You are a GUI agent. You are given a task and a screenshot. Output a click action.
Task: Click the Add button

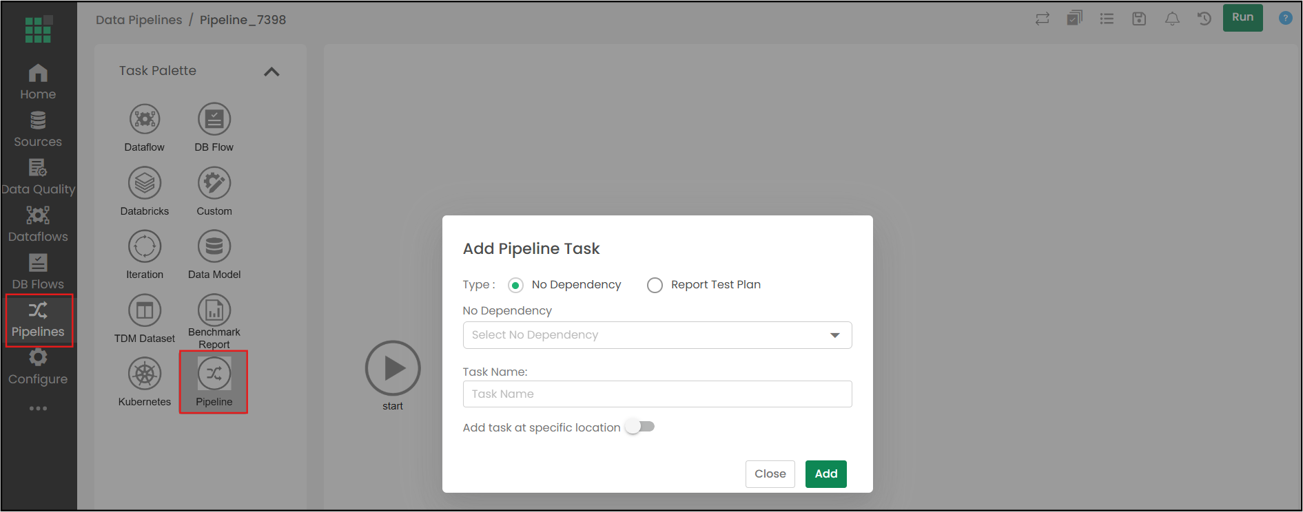click(826, 474)
